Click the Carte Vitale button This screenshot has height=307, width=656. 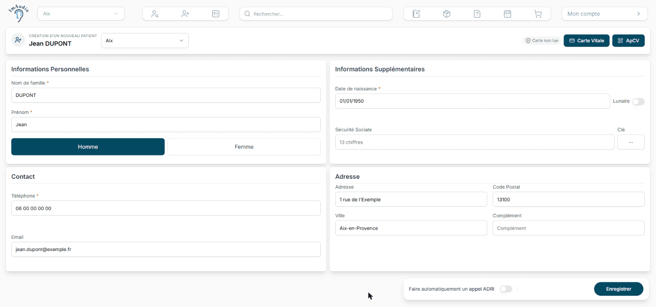587,41
